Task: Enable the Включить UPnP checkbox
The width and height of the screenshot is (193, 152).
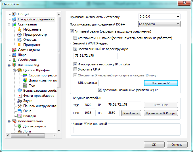Action: [75, 69]
